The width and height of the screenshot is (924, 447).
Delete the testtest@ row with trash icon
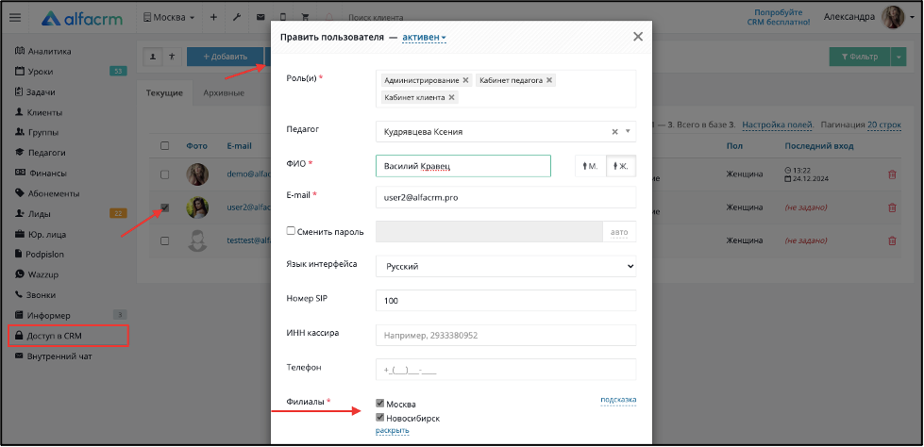pyautogui.click(x=892, y=240)
